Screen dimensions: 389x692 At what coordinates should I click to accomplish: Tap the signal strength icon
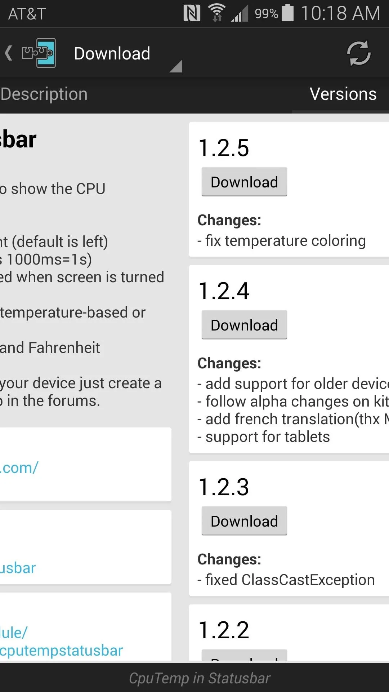click(240, 14)
